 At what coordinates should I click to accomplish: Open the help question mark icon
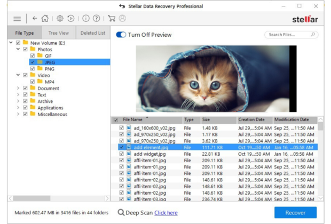[x=97, y=18]
